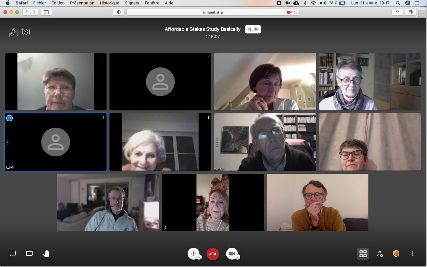
Task: Open privacy report shield in Safari
Action: [119, 12]
